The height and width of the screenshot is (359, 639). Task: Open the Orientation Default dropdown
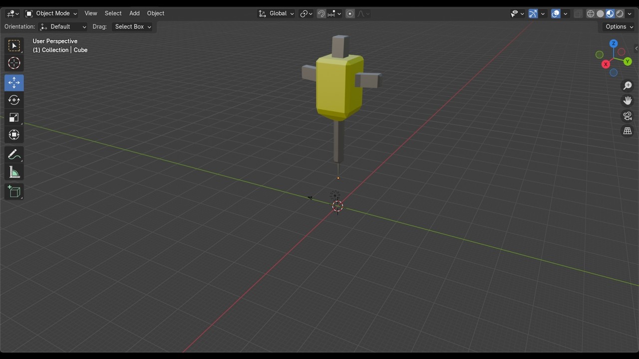point(63,27)
